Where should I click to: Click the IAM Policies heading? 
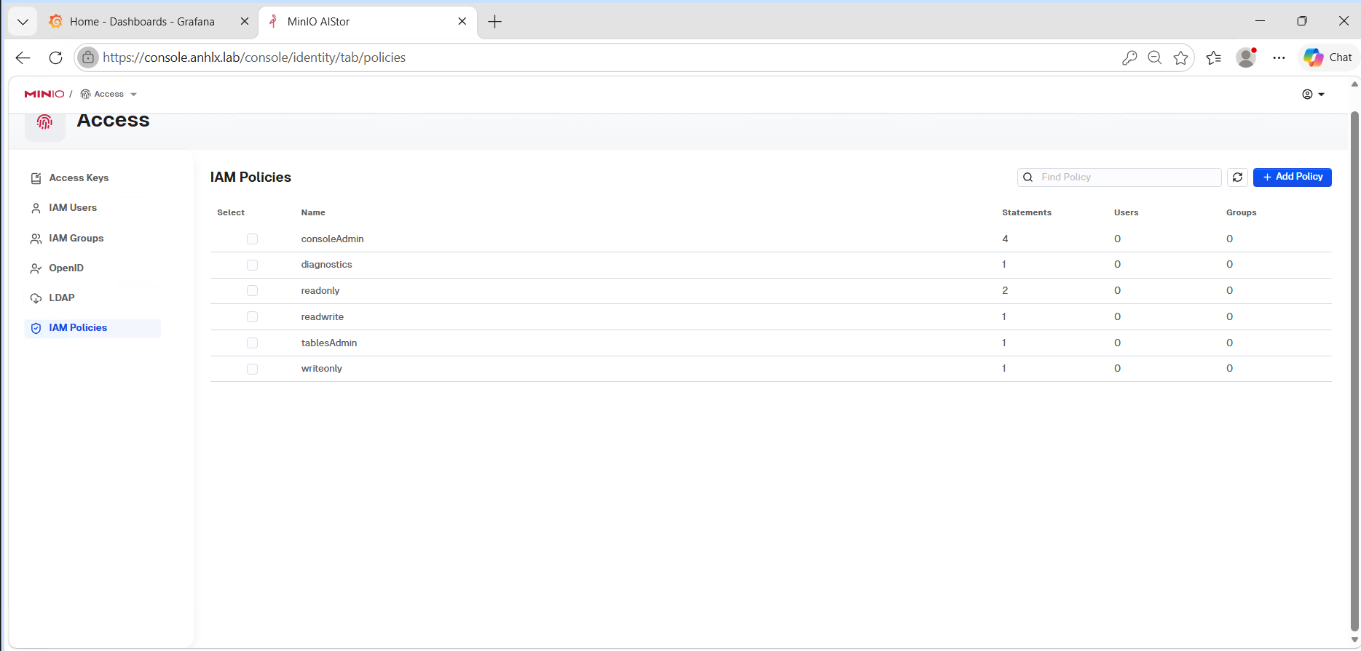pyautogui.click(x=250, y=177)
